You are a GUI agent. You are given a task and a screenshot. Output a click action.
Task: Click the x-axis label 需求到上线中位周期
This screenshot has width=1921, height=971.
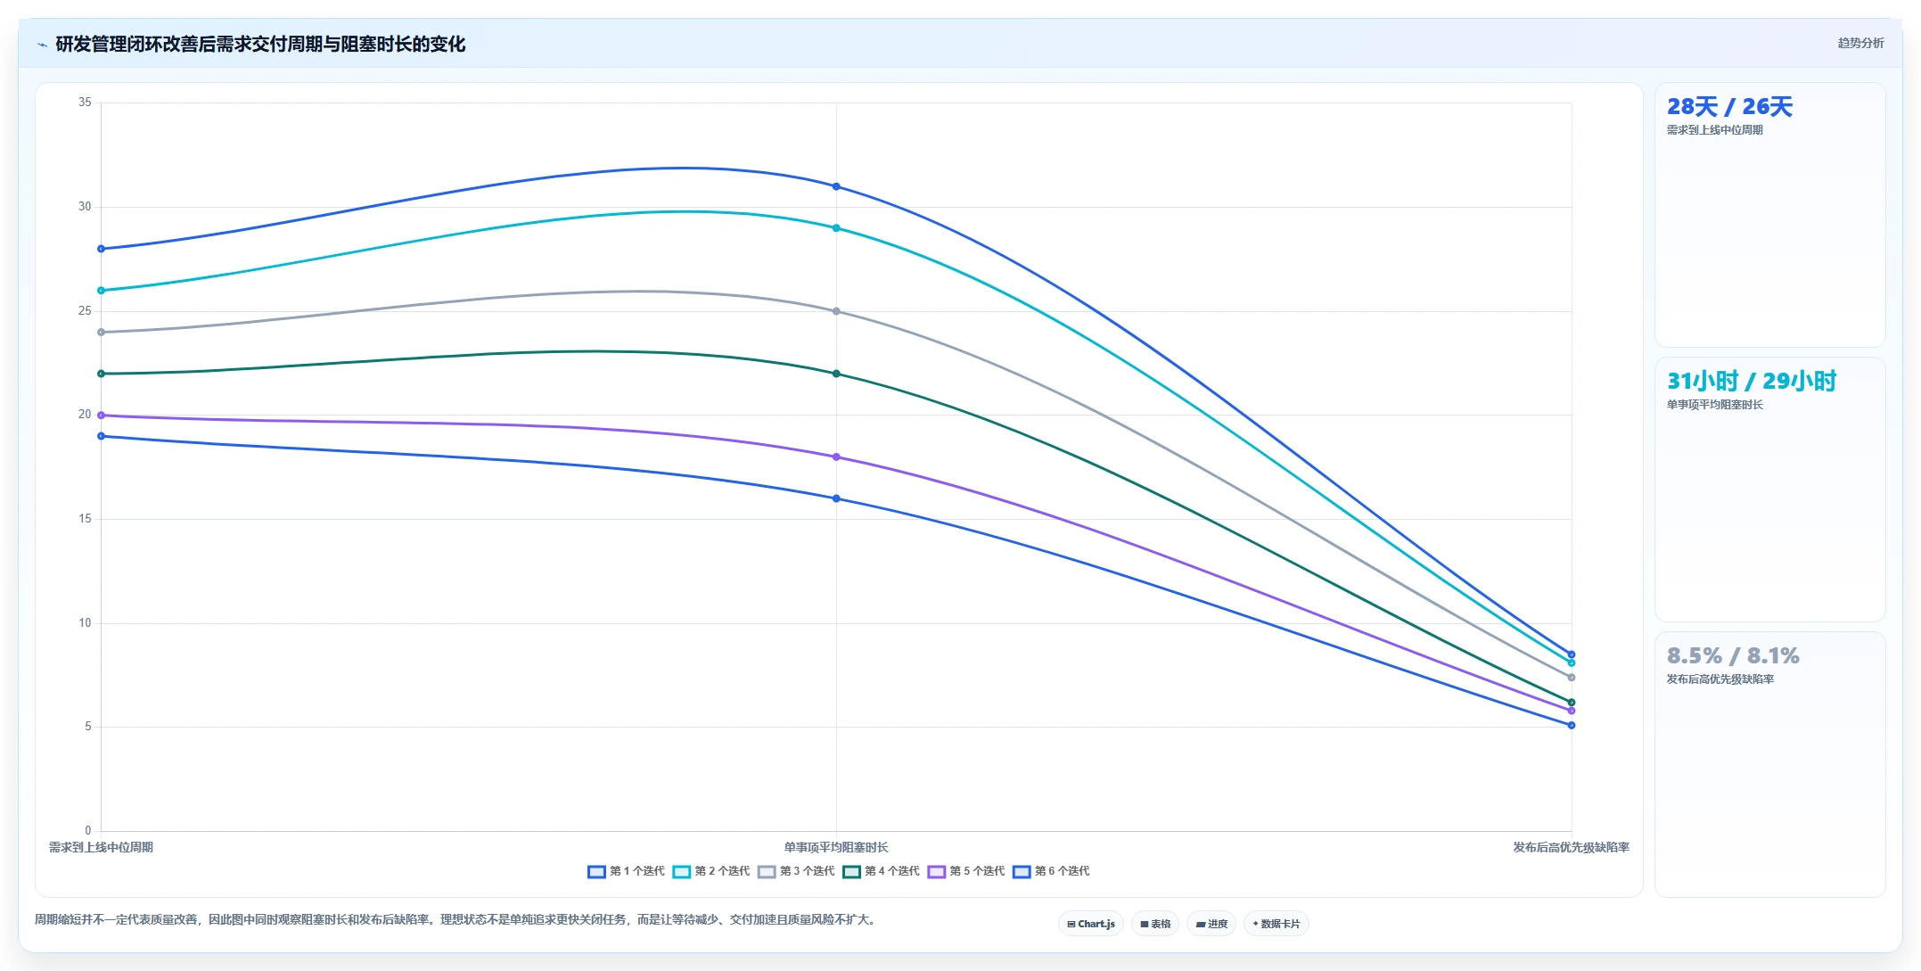(x=101, y=847)
